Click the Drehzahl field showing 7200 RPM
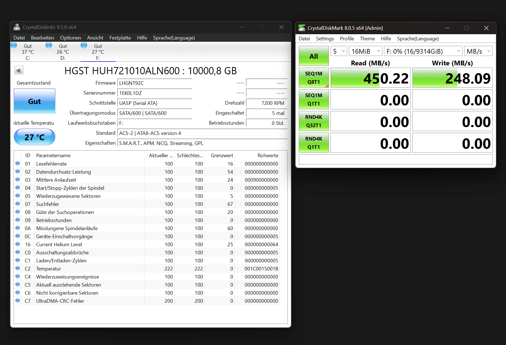This screenshot has height=345, width=506. [x=267, y=103]
